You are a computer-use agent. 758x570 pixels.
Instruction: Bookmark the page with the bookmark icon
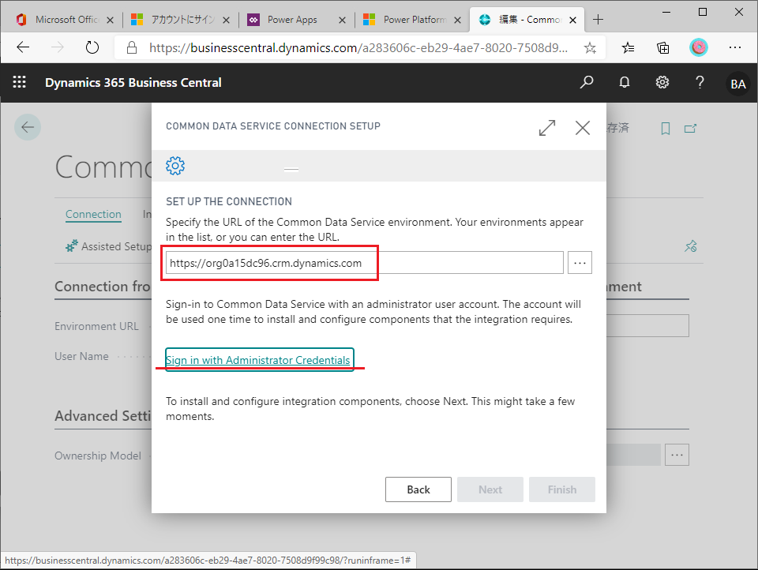[x=665, y=128]
